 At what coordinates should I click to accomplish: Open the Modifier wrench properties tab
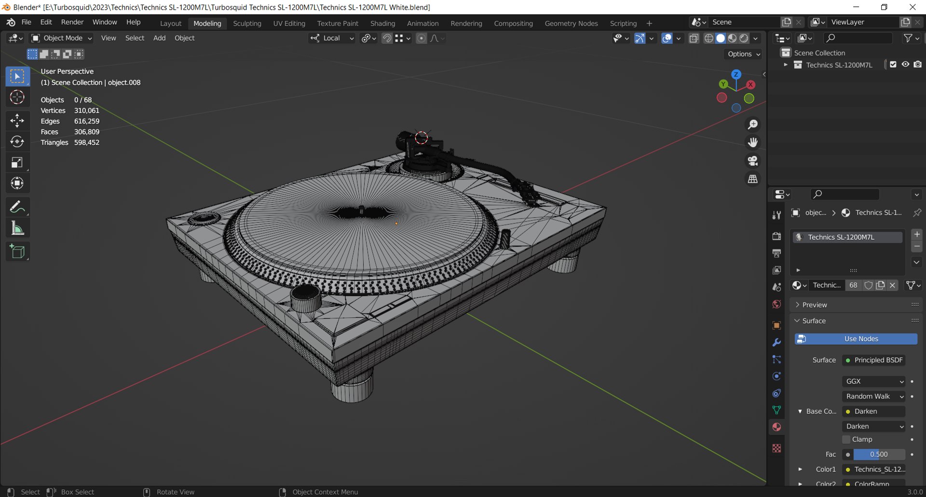pos(776,343)
